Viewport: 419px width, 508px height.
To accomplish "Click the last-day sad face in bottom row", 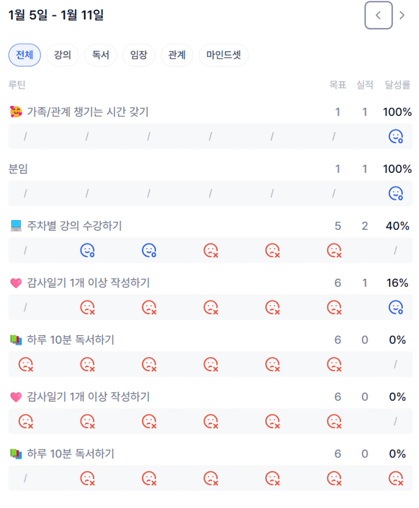I will pos(396,479).
